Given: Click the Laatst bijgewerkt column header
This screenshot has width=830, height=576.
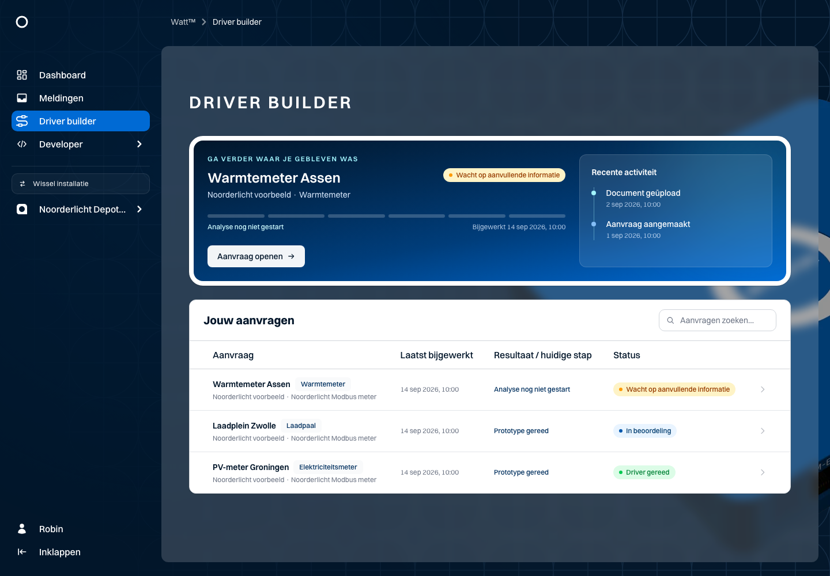Looking at the screenshot, I should [x=437, y=355].
